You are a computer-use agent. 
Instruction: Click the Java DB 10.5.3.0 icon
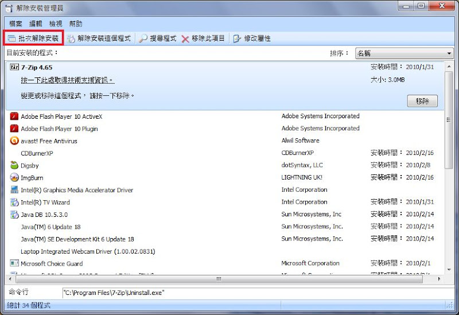point(14,215)
